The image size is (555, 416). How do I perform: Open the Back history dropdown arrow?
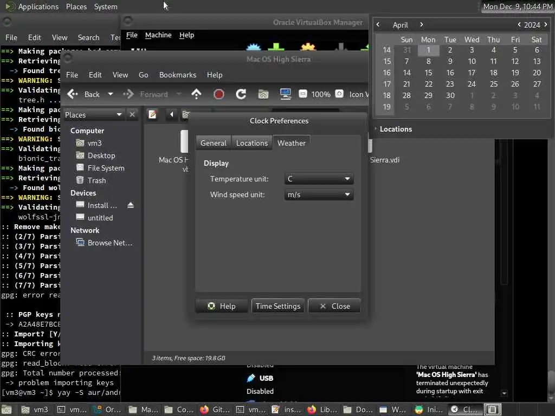point(111,94)
